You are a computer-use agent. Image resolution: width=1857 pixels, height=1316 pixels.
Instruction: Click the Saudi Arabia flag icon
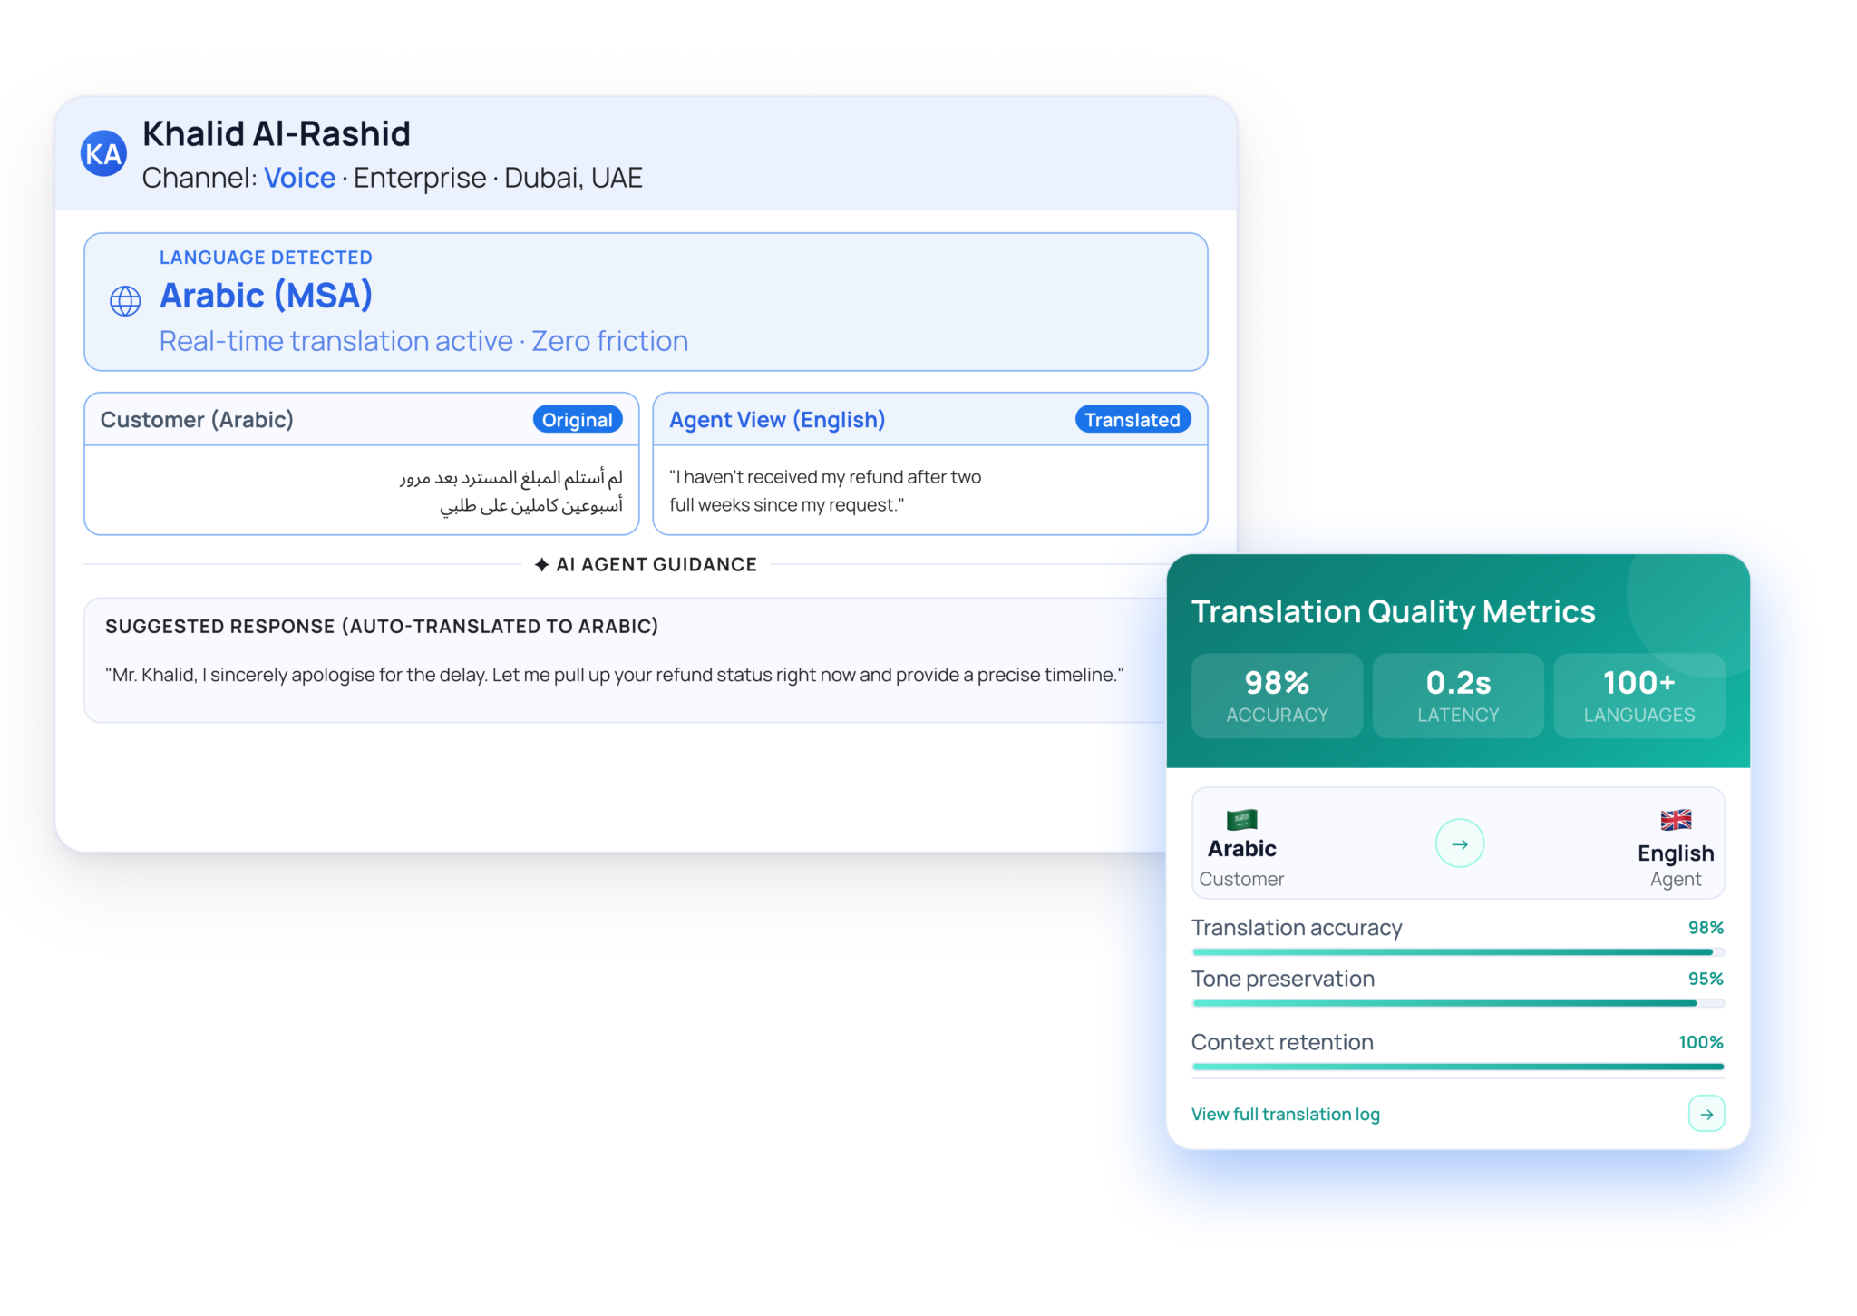(x=1241, y=820)
